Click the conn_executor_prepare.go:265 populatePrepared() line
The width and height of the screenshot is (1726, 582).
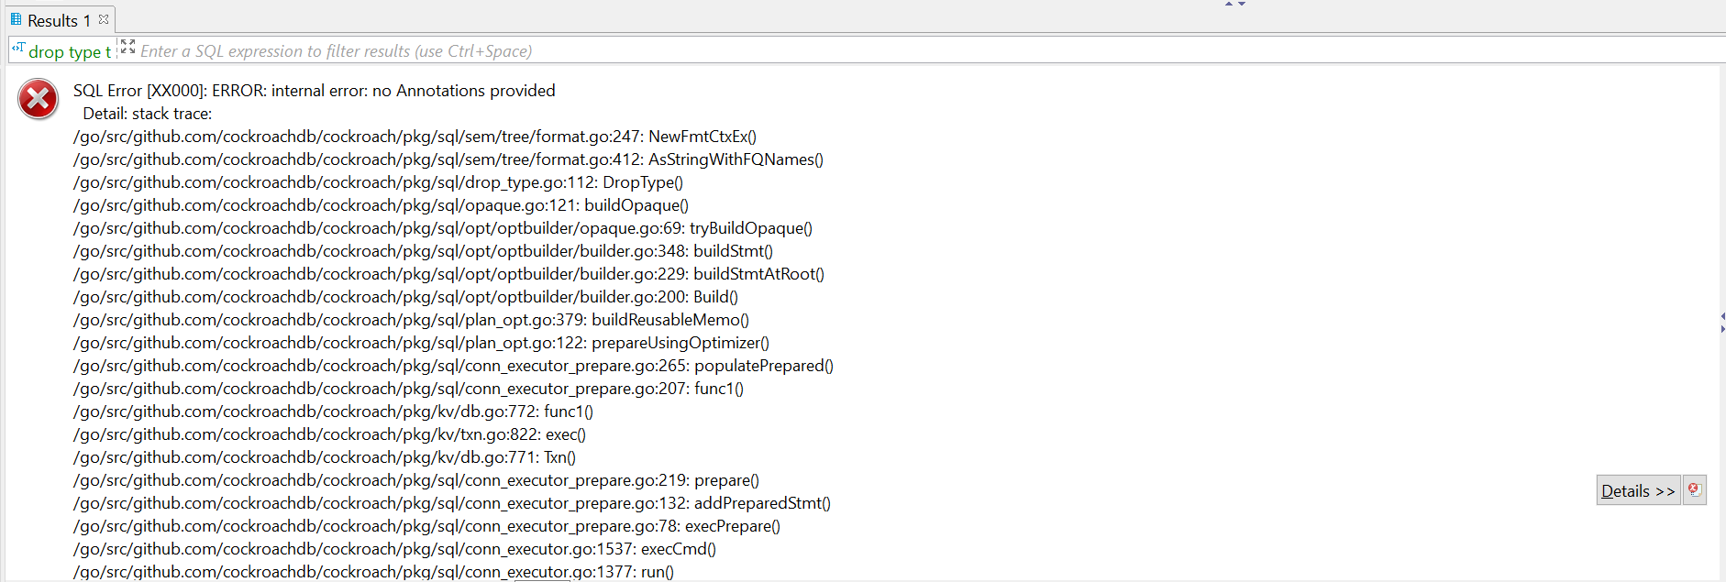(453, 366)
